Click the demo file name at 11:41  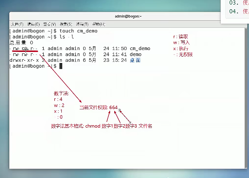point(136,54)
